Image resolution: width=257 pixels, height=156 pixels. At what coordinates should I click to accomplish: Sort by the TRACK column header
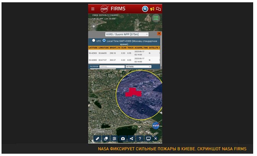click(130, 48)
